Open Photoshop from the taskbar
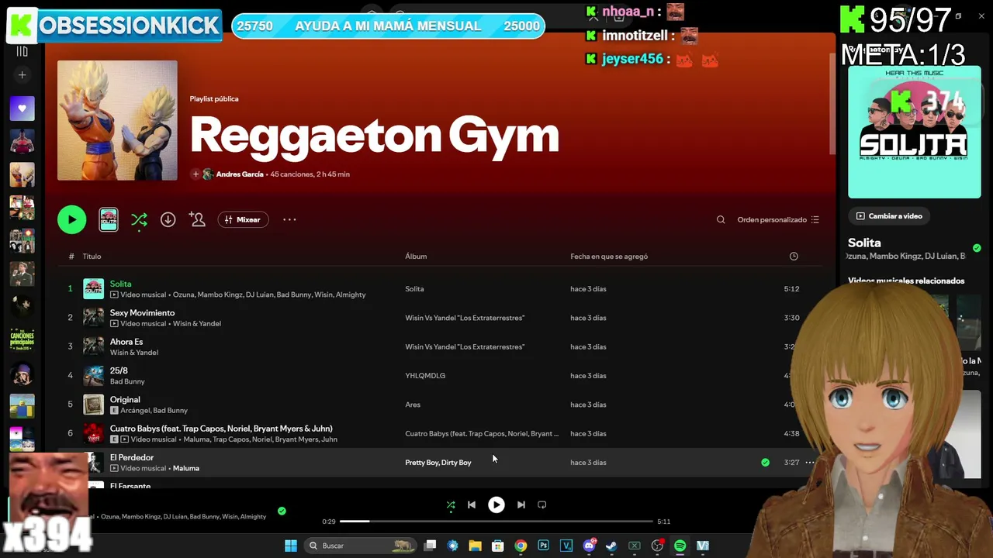 543,546
